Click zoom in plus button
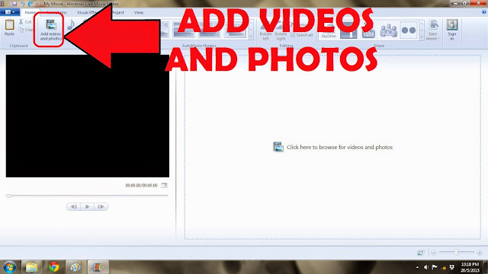 pos(480,253)
